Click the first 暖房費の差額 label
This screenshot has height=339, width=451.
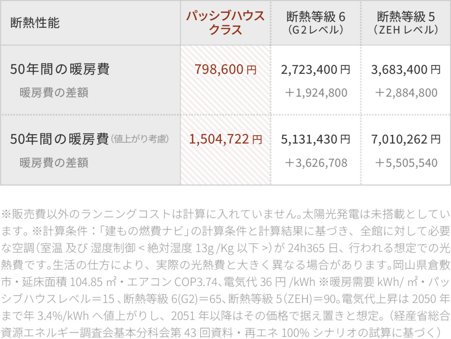54,93
